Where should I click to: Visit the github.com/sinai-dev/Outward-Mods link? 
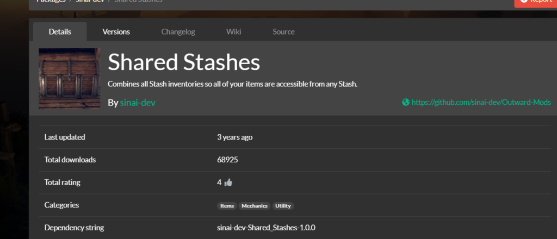click(x=481, y=103)
